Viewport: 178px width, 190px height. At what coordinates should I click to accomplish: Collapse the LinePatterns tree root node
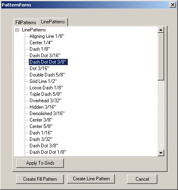(x=17, y=30)
